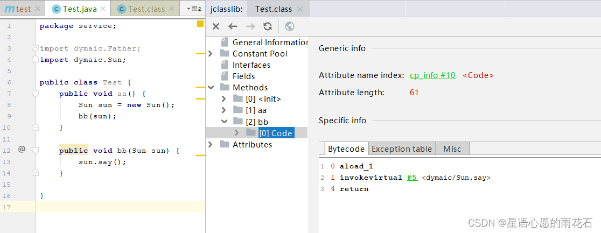The width and height of the screenshot is (601, 233).
Task: Expand the [0] Code attribute node
Action: coord(237,132)
